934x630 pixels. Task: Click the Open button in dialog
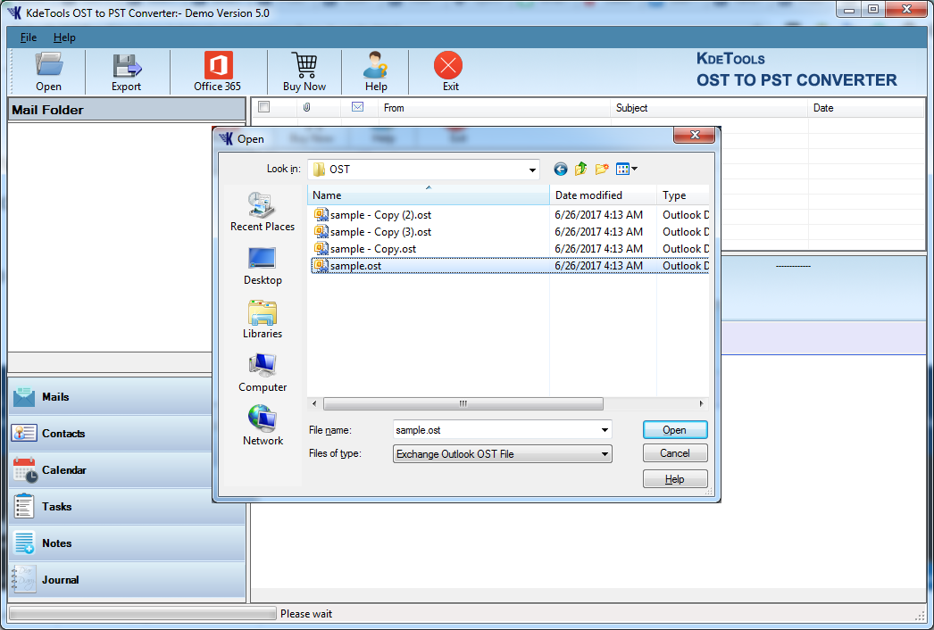click(x=675, y=430)
